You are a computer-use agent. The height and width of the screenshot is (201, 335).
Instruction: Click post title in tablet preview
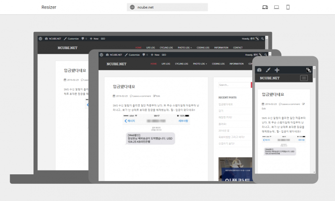click(x=124, y=87)
